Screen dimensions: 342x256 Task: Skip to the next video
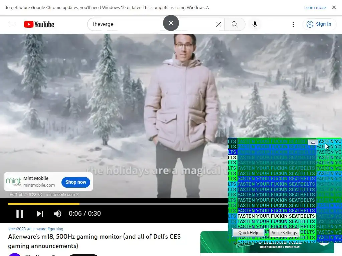click(40, 214)
